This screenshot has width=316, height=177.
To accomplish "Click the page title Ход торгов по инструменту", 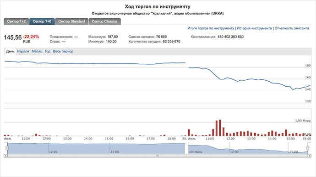I will pyautogui.click(x=158, y=7).
